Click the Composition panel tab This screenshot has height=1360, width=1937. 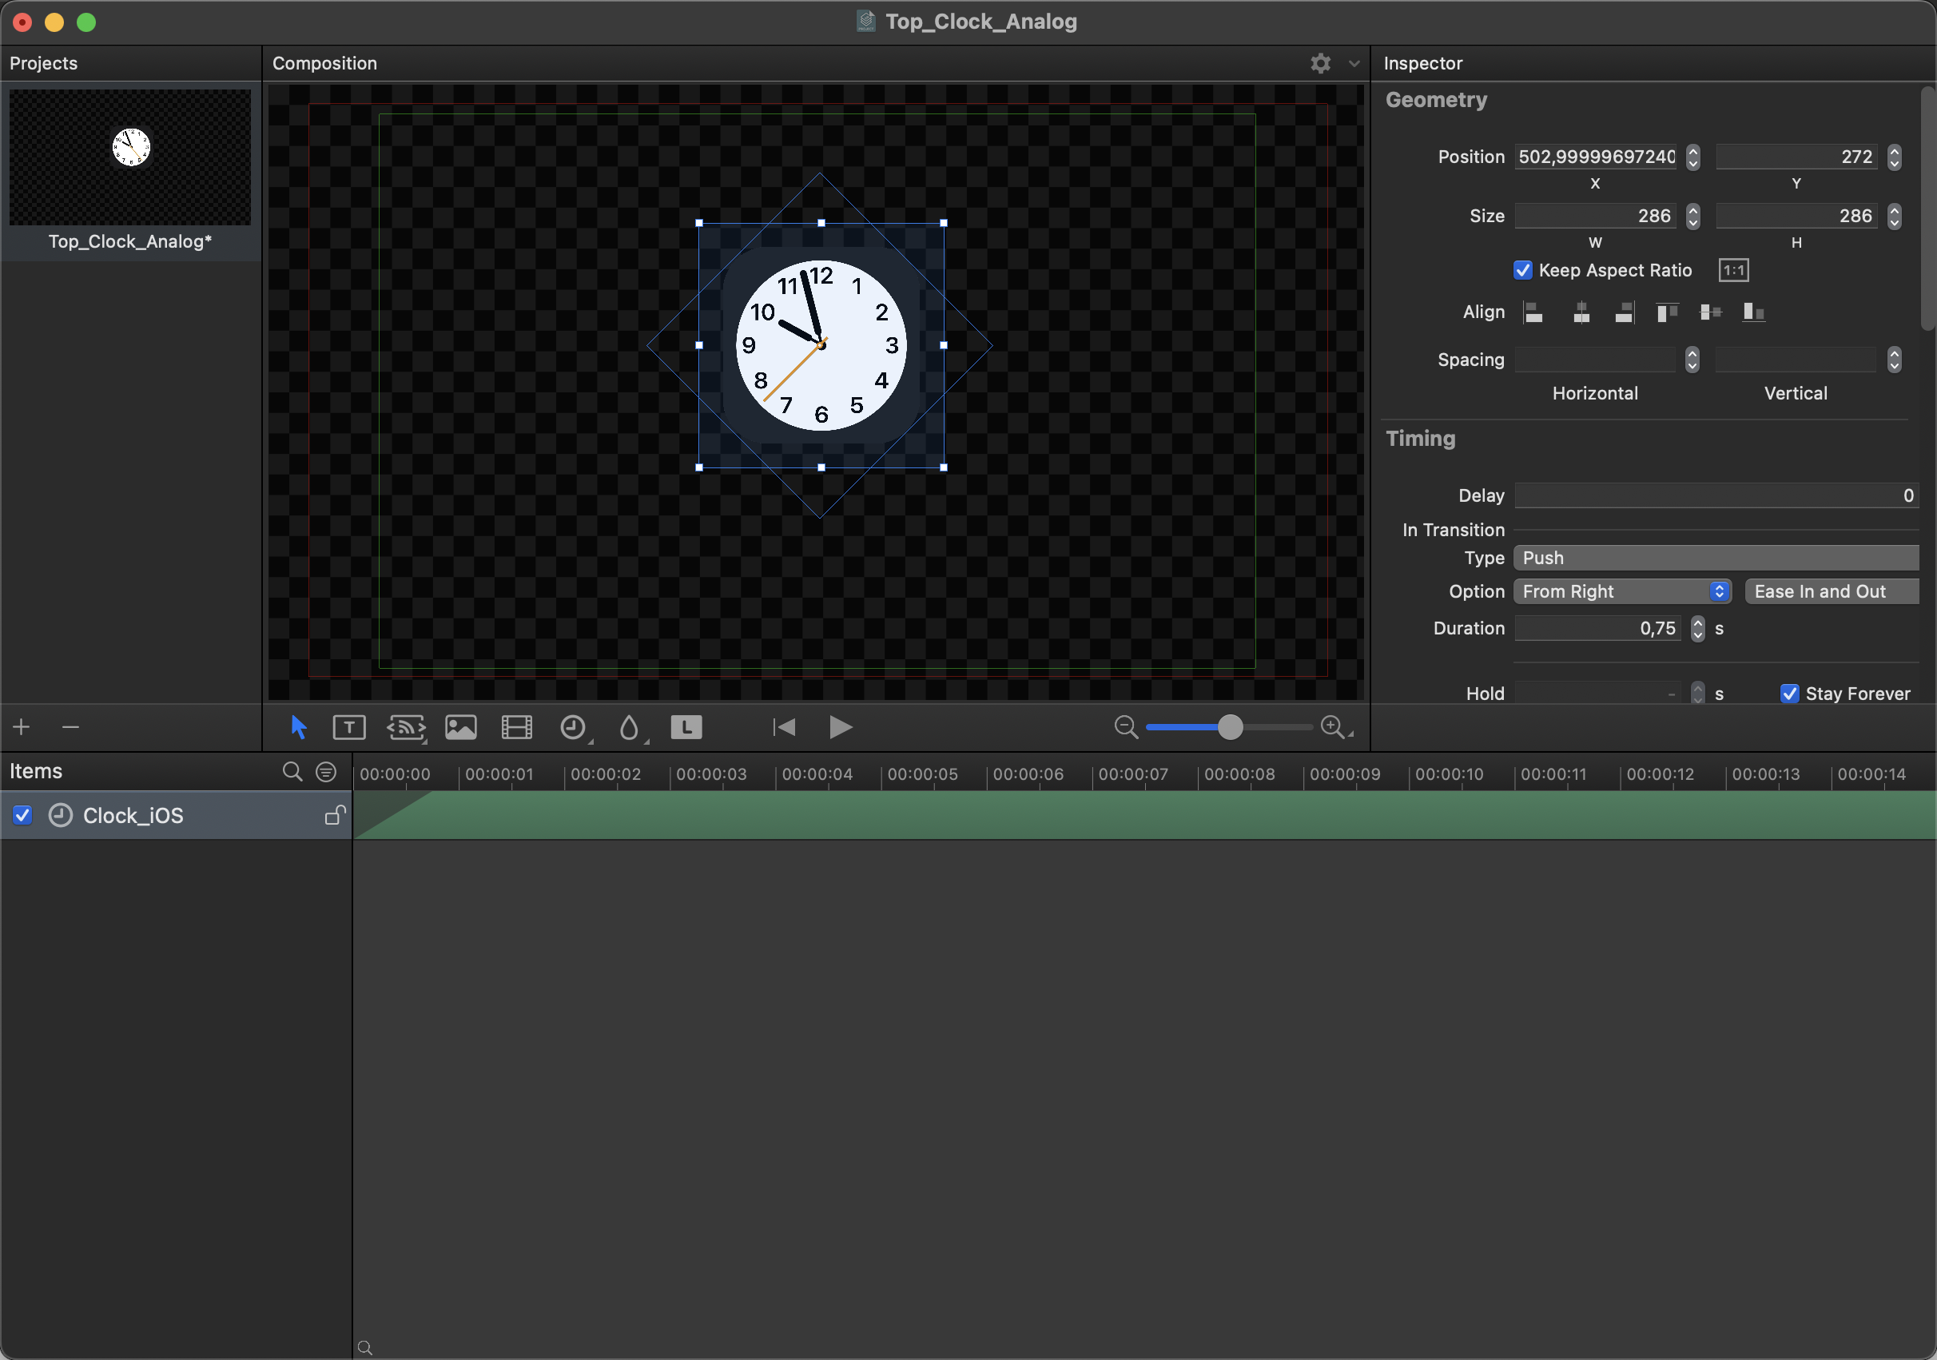coord(325,63)
